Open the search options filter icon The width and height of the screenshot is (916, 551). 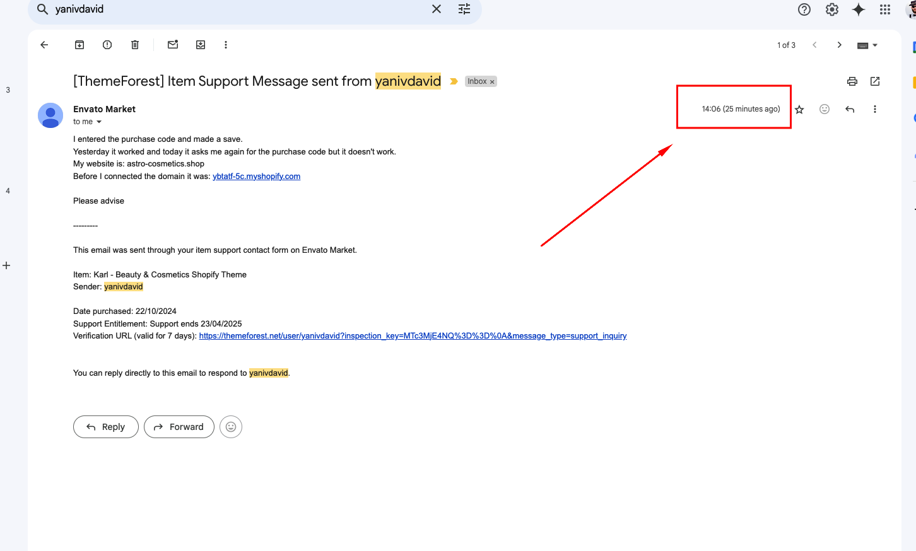click(x=464, y=9)
